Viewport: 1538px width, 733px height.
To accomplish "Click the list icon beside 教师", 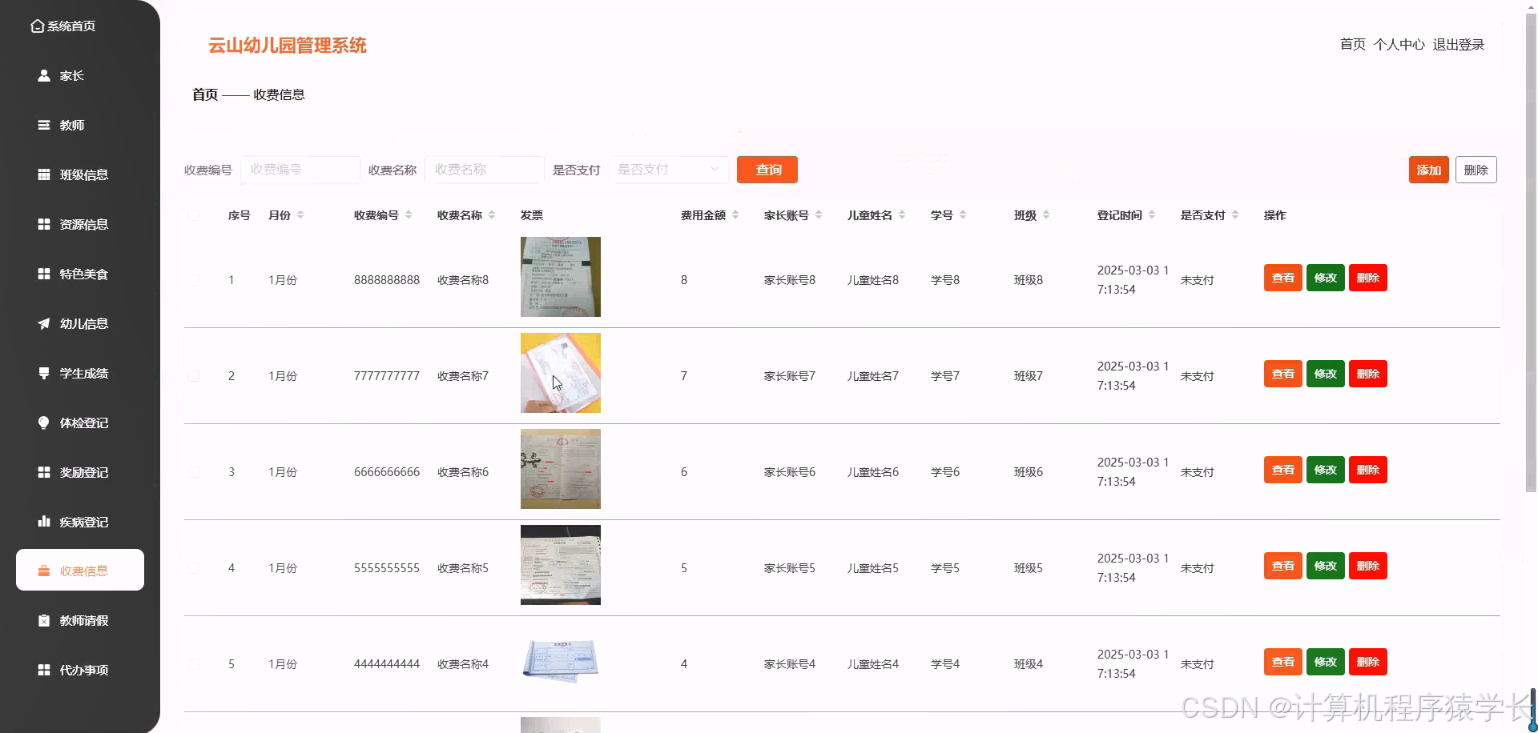I will pos(44,126).
